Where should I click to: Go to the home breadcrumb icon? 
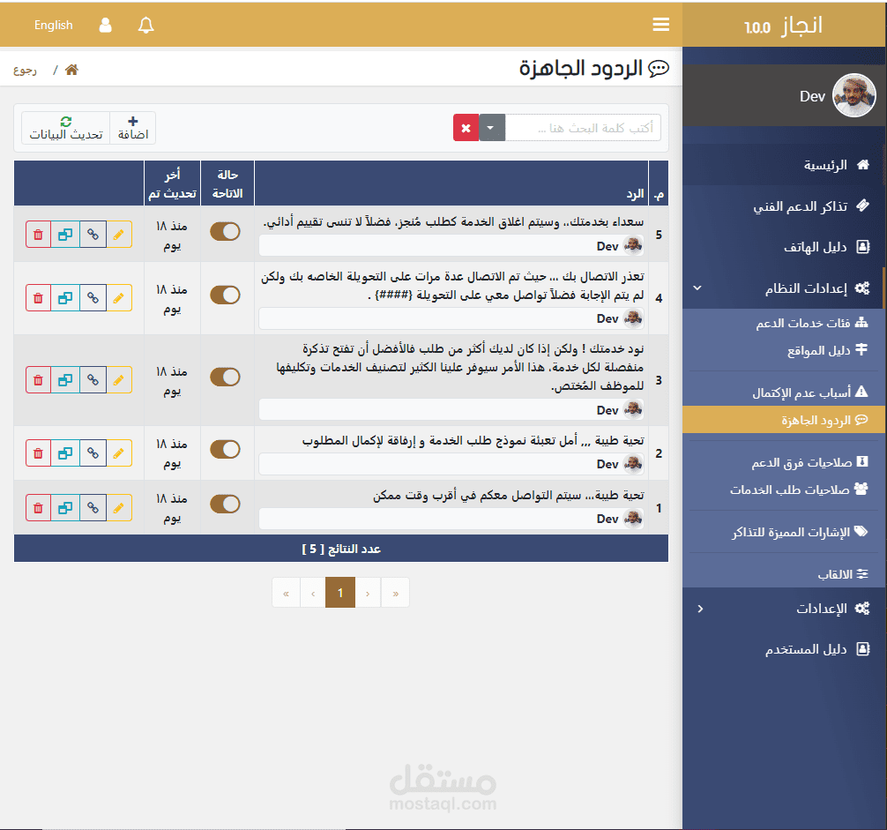click(71, 70)
